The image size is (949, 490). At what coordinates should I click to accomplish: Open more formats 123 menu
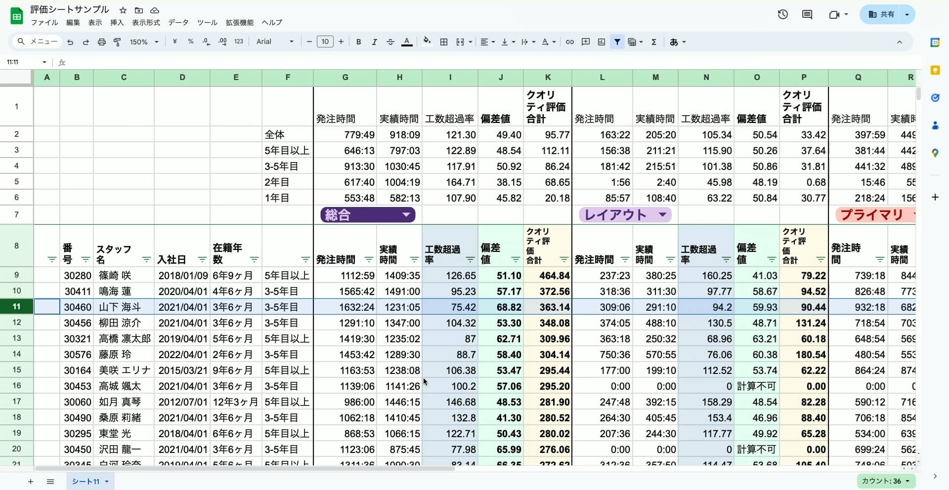pyautogui.click(x=239, y=42)
